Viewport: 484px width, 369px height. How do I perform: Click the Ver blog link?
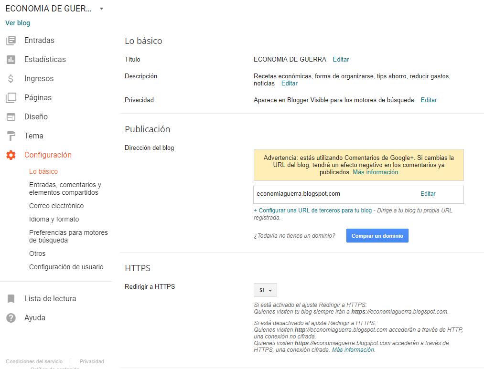pos(17,22)
